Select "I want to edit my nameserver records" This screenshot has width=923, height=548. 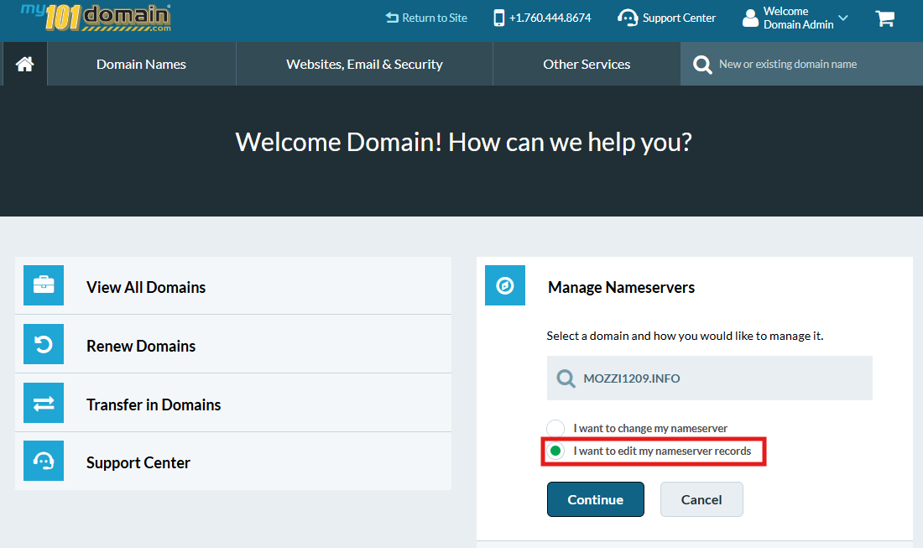555,451
